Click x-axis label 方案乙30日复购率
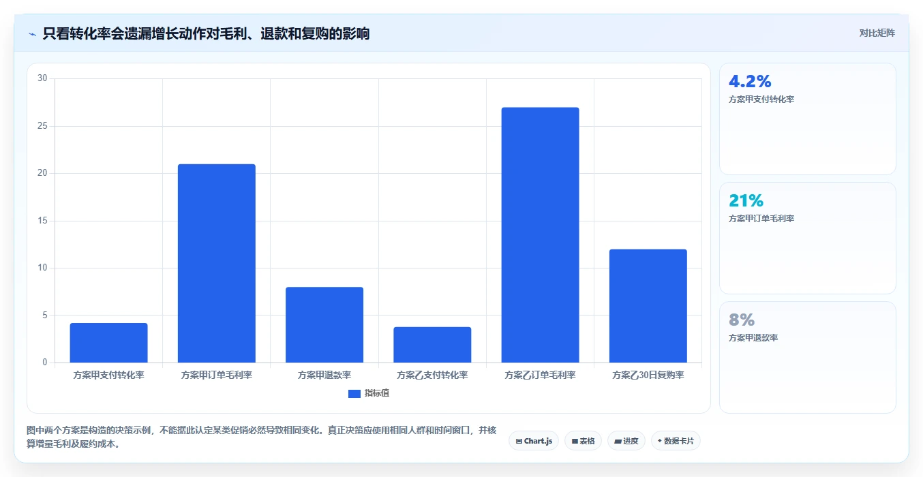The image size is (923, 477). pyautogui.click(x=648, y=375)
